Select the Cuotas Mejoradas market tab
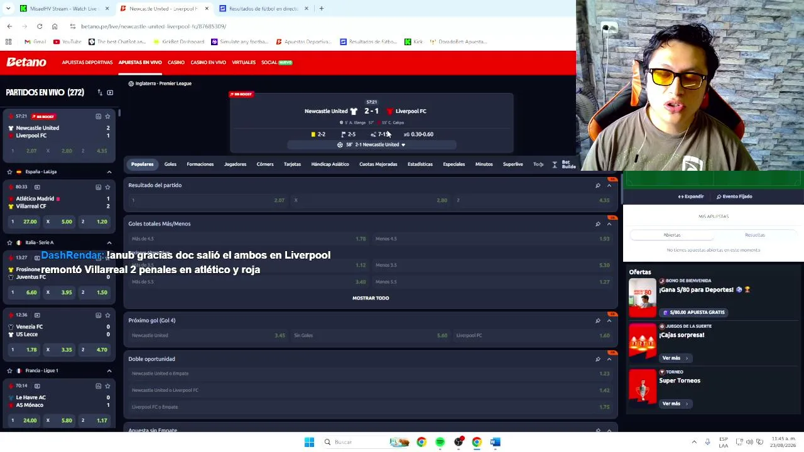Viewport: 804px width, 452px height. [x=378, y=164]
